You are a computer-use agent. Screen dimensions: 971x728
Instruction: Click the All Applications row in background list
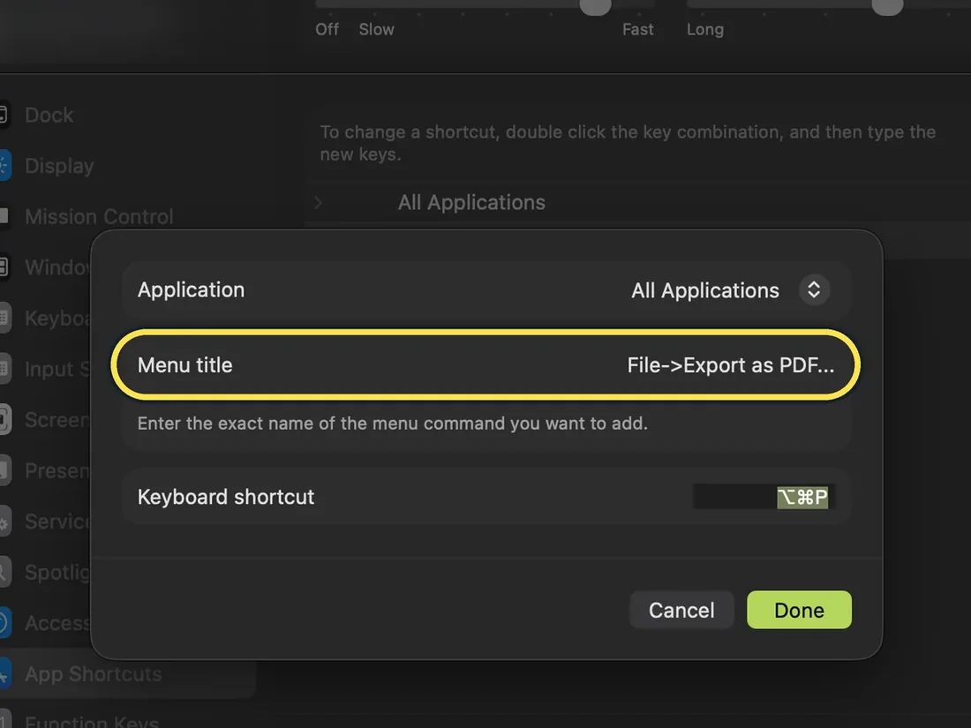tap(637, 202)
